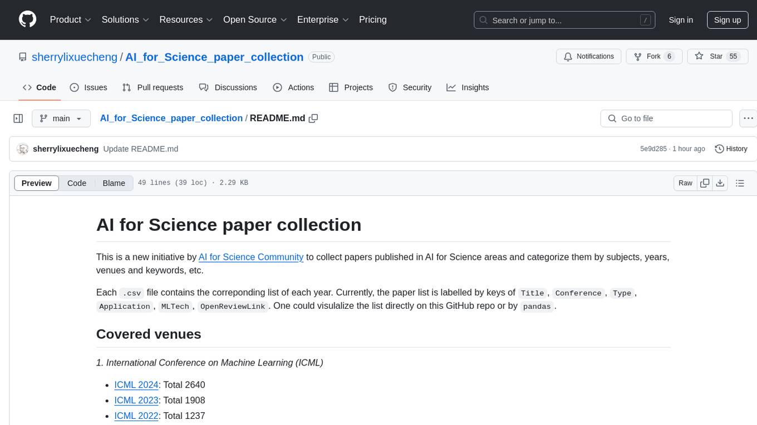This screenshot has width=757, height=425.
Task: Open the Raw file view
Action: coord(685,183)
